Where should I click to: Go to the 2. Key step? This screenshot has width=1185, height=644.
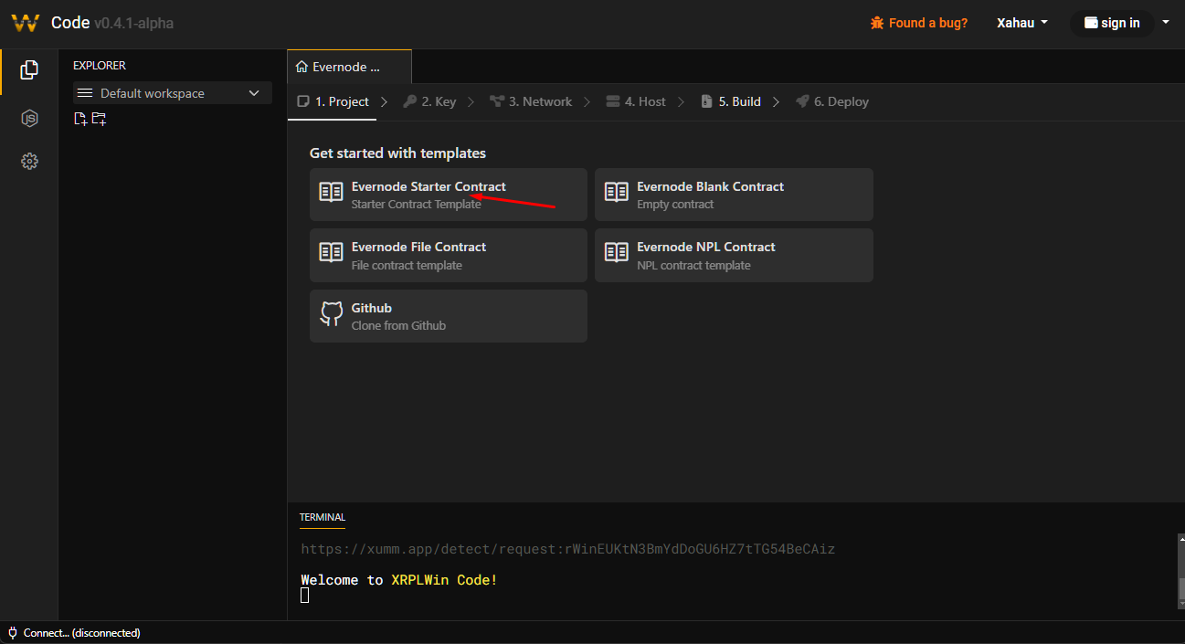[x=429, y=101]
